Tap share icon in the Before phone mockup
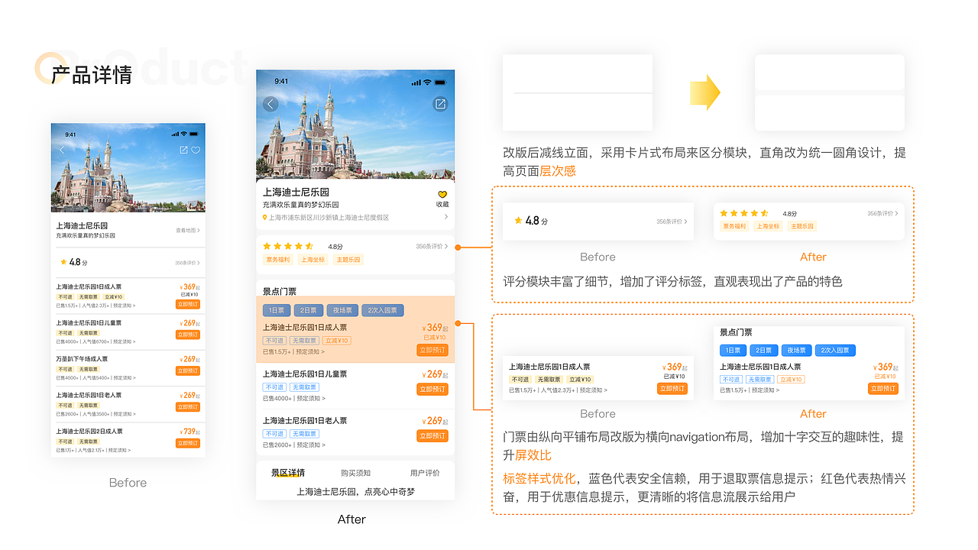Screen dimensions: 978x550 183,150
